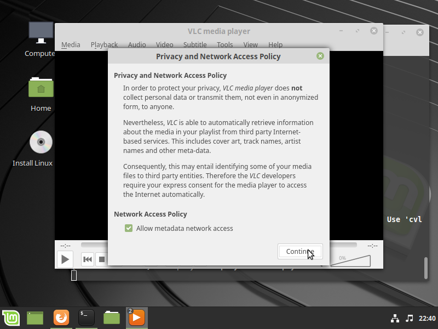
Task: Open the Help menu in VLC
Action: click(275, 45)
